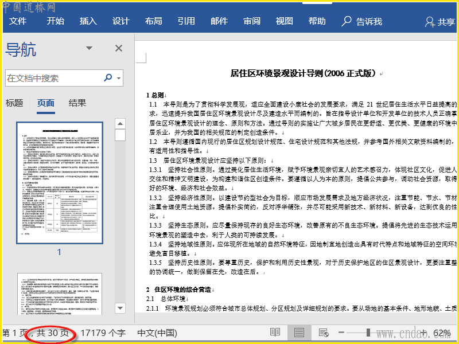Click the thumbnail pane scrollbar handle
Viewport: 459px width, 344px height.
120,135
